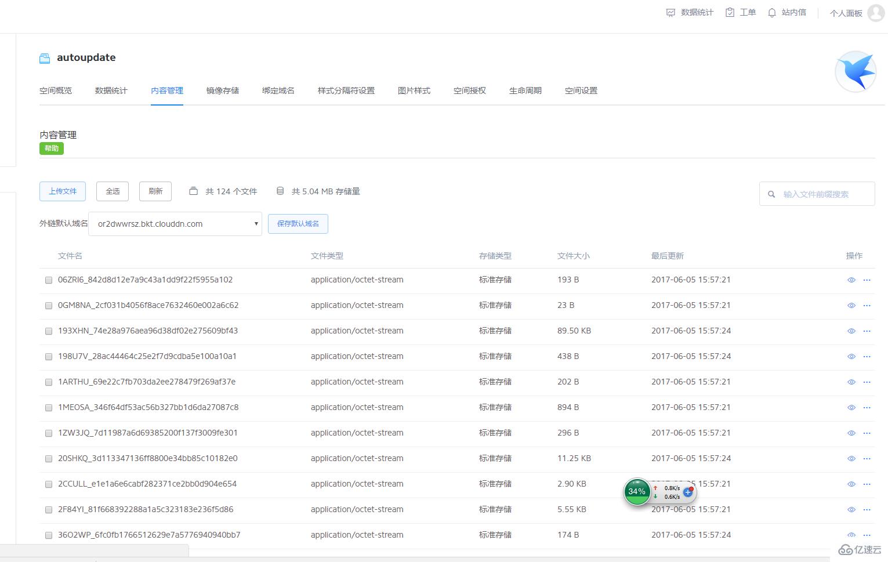The image size is (888, 562).
Task: Open the 镜像存储 tab
Action: [223, 90]
